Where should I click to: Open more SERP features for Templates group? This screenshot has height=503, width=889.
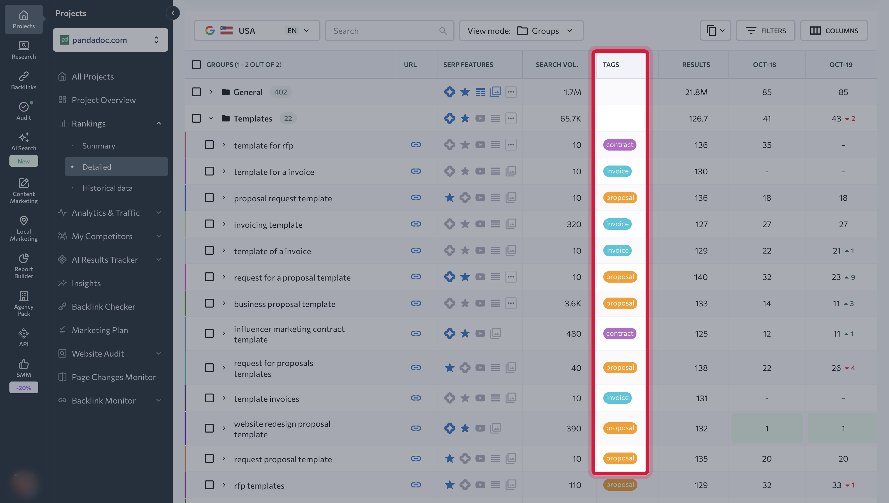pos(511,119)
